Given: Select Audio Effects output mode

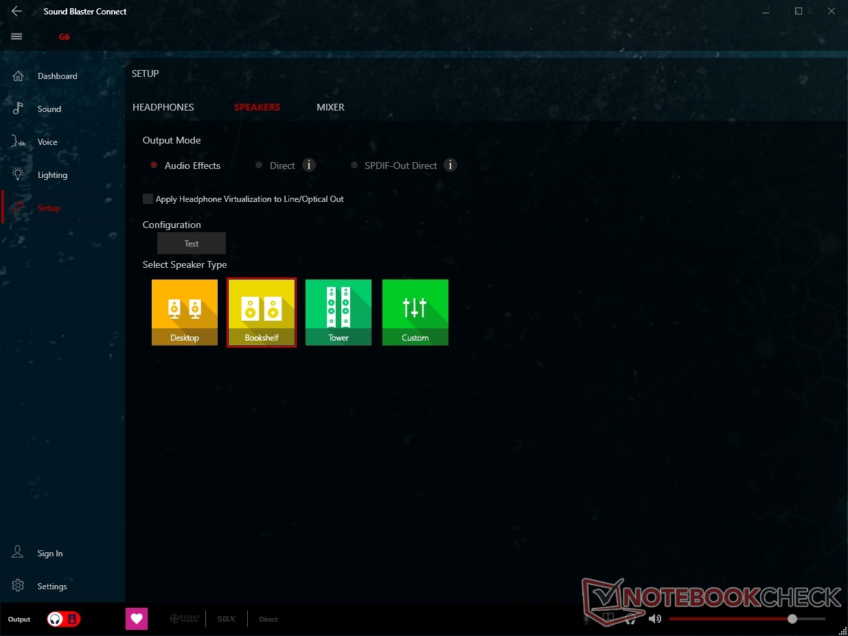Looking at the screenshot, I should pos(185,166).
